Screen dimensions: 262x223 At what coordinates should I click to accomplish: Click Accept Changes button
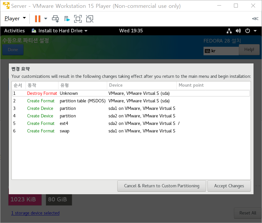pyautogui.click(x=229, y=186)
